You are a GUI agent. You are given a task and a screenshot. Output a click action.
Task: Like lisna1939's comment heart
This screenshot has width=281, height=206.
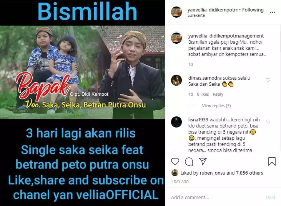268,121
